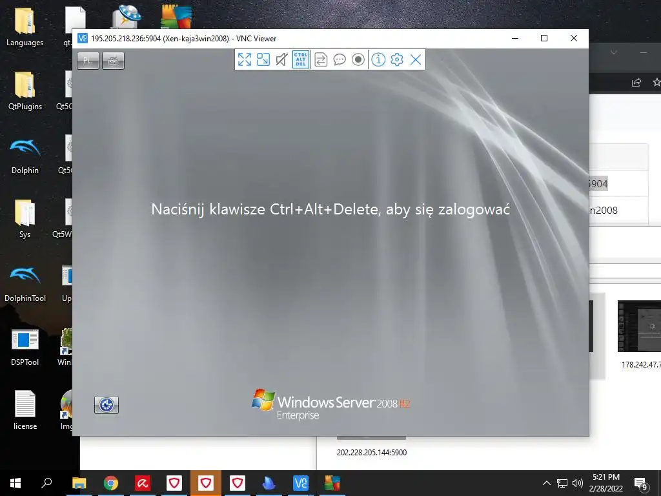
Task: Click the 202.228.205.144:5900 label
Action: click(372, 453)
